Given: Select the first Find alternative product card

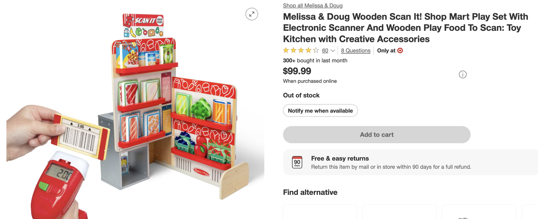Looking at the screenshot, I should coord(319,212).
